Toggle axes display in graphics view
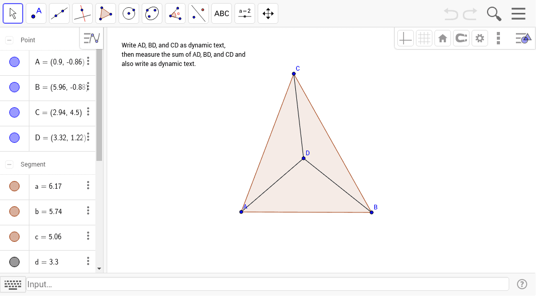This screenshot has width=536, height=296. point(406,38)
